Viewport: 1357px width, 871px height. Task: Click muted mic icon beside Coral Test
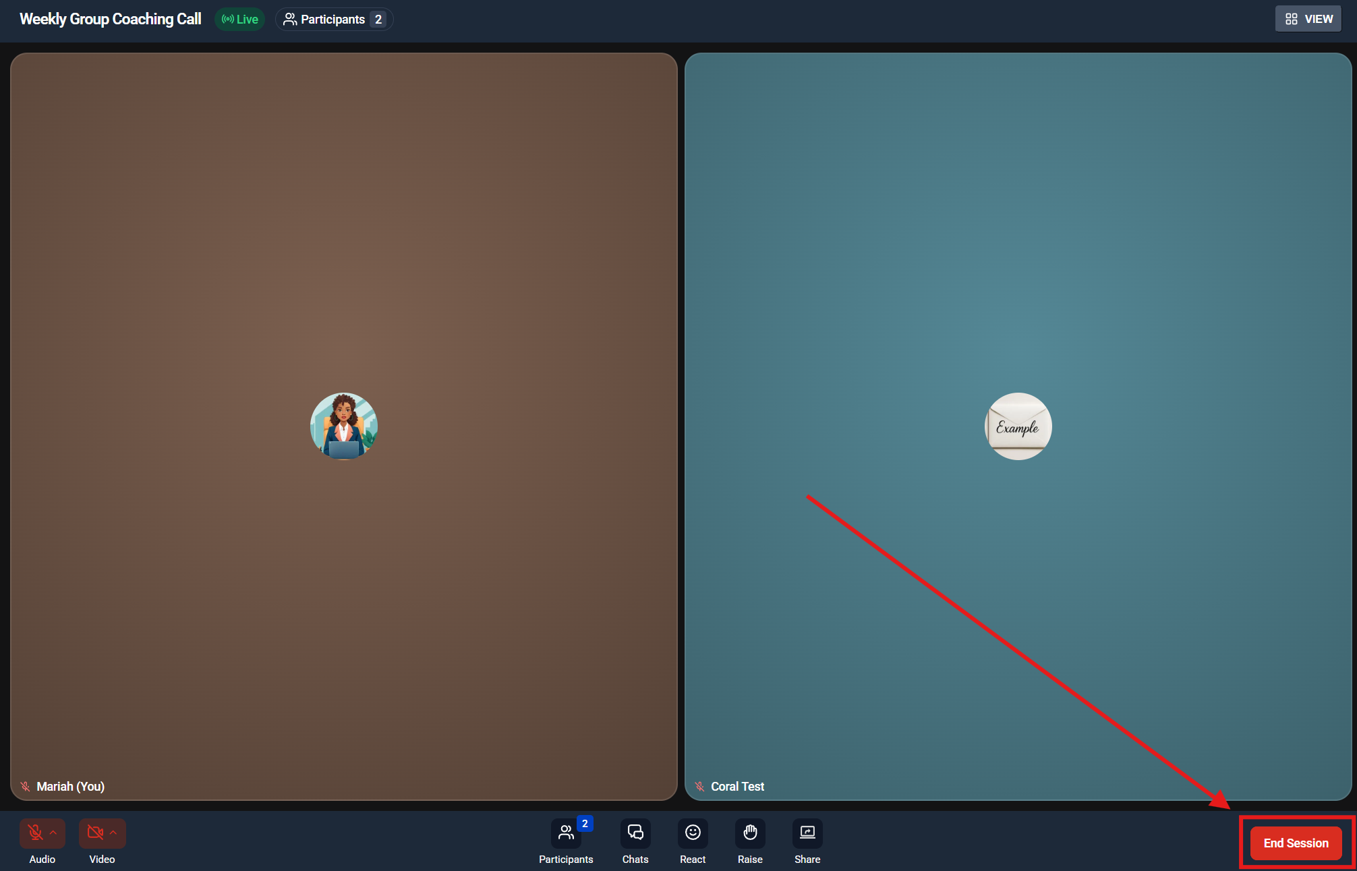(x=699, y=787)
